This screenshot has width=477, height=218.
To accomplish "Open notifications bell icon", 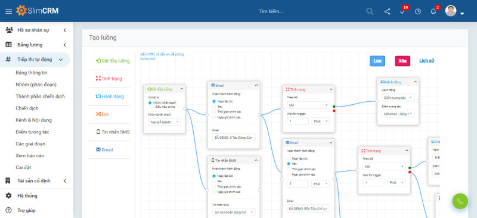I will click(433, 11).
